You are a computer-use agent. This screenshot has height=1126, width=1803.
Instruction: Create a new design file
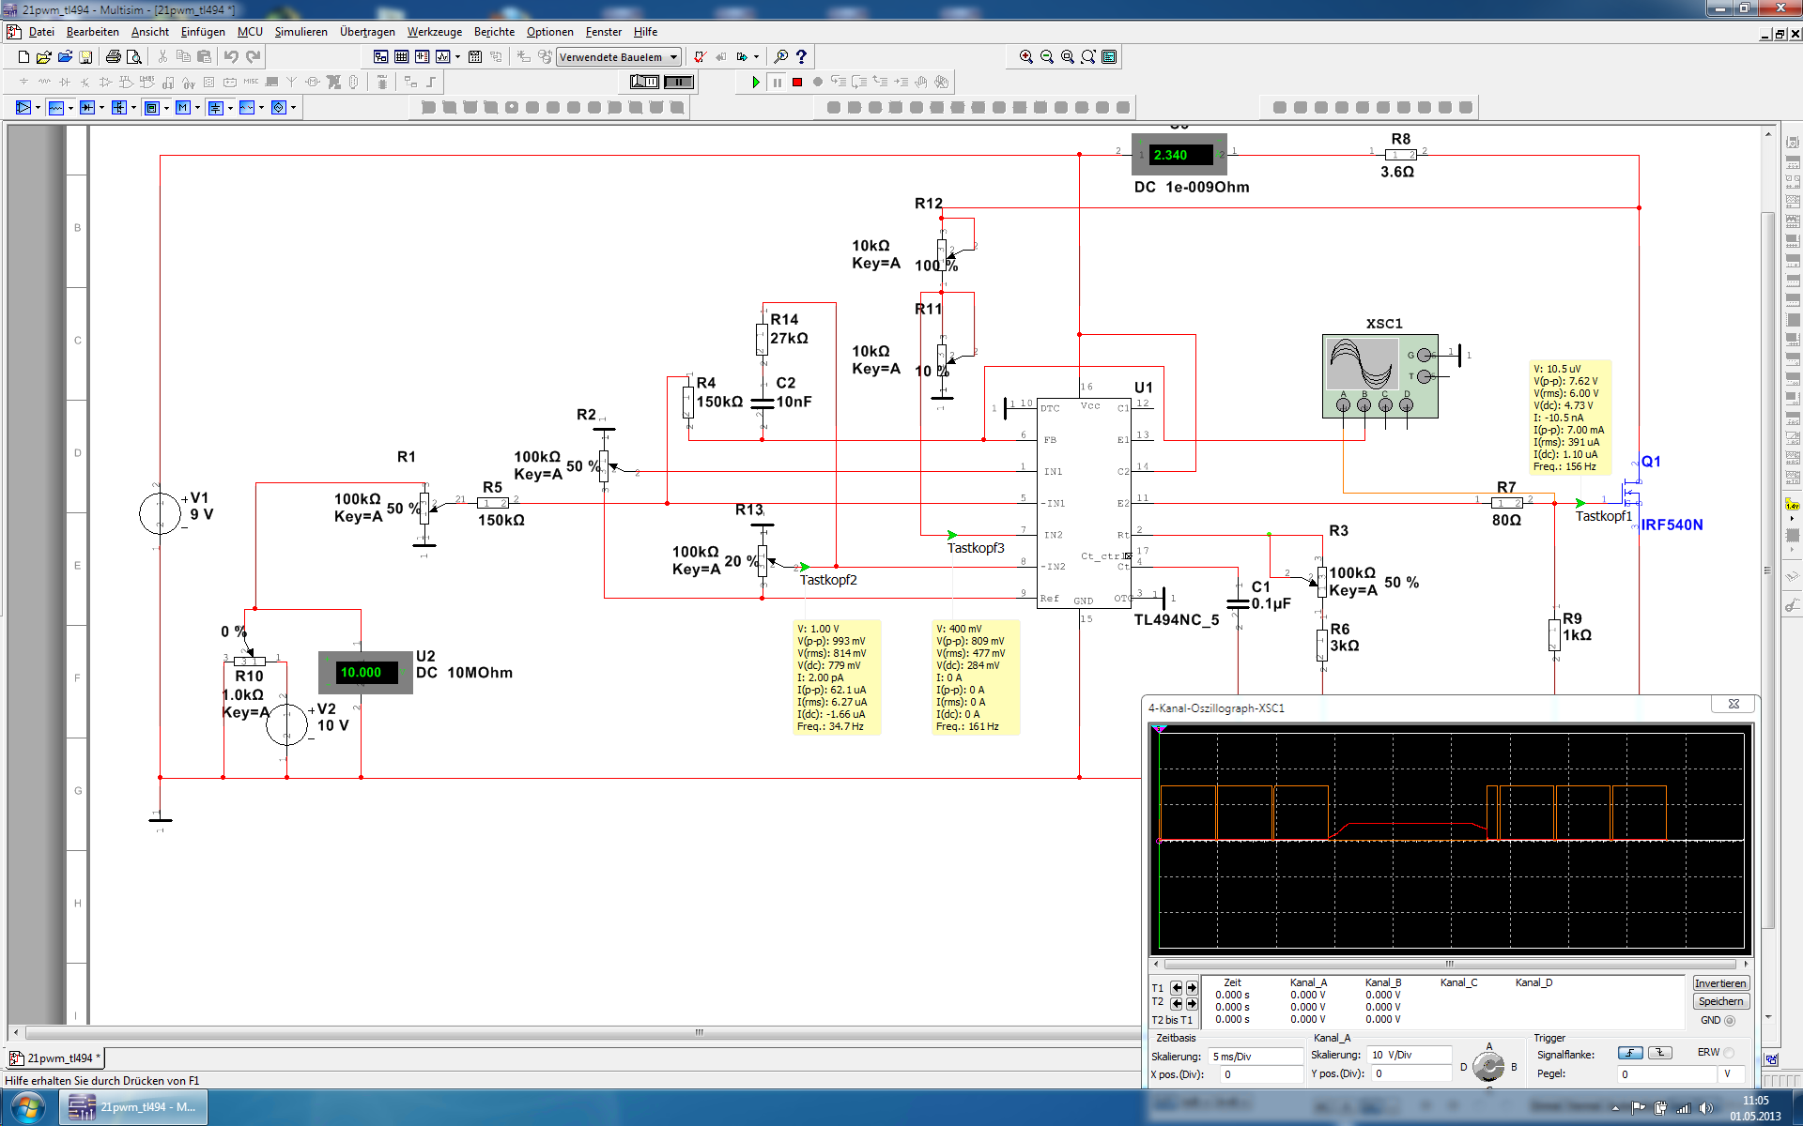[x=23, y=57]
